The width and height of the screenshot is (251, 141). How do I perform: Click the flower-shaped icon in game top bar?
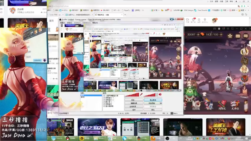coord(230,36)
